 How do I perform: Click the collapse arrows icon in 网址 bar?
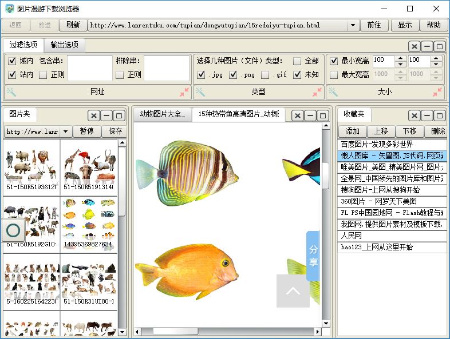coord(184,92)
